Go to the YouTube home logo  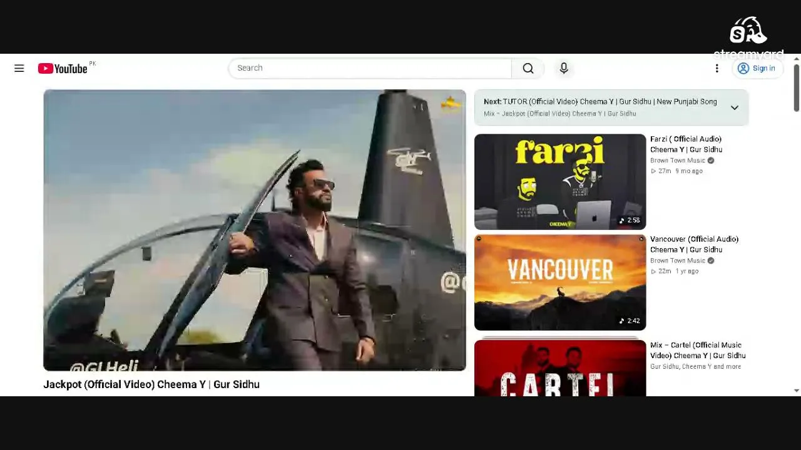[63, 68]
